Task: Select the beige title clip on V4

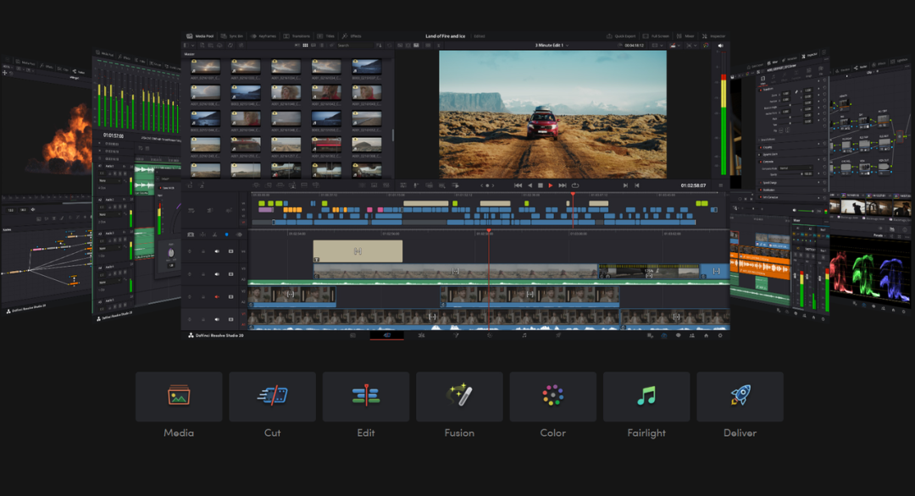Action: click(358, 251)
